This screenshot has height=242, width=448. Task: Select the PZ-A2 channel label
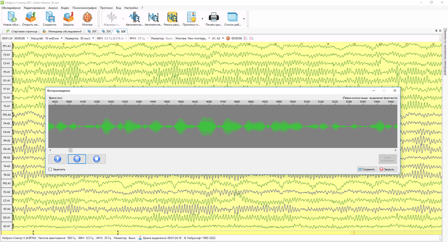coord(6,209)
